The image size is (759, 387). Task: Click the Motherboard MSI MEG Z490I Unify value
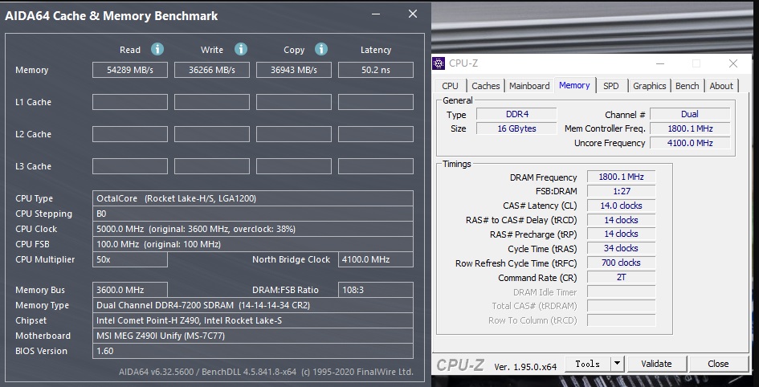point(253,336)
